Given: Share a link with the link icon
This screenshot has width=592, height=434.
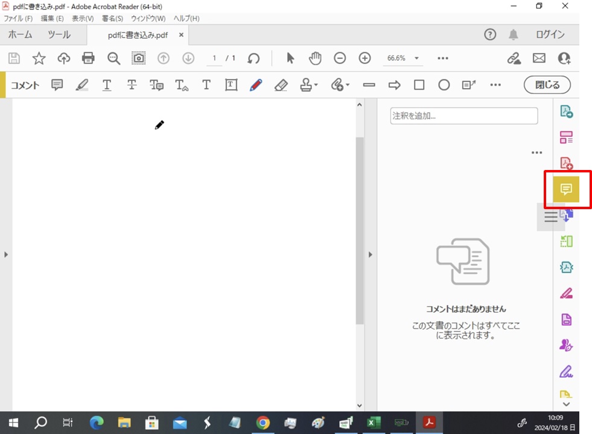Looking at the screenshot, I should tap(514, 58).
